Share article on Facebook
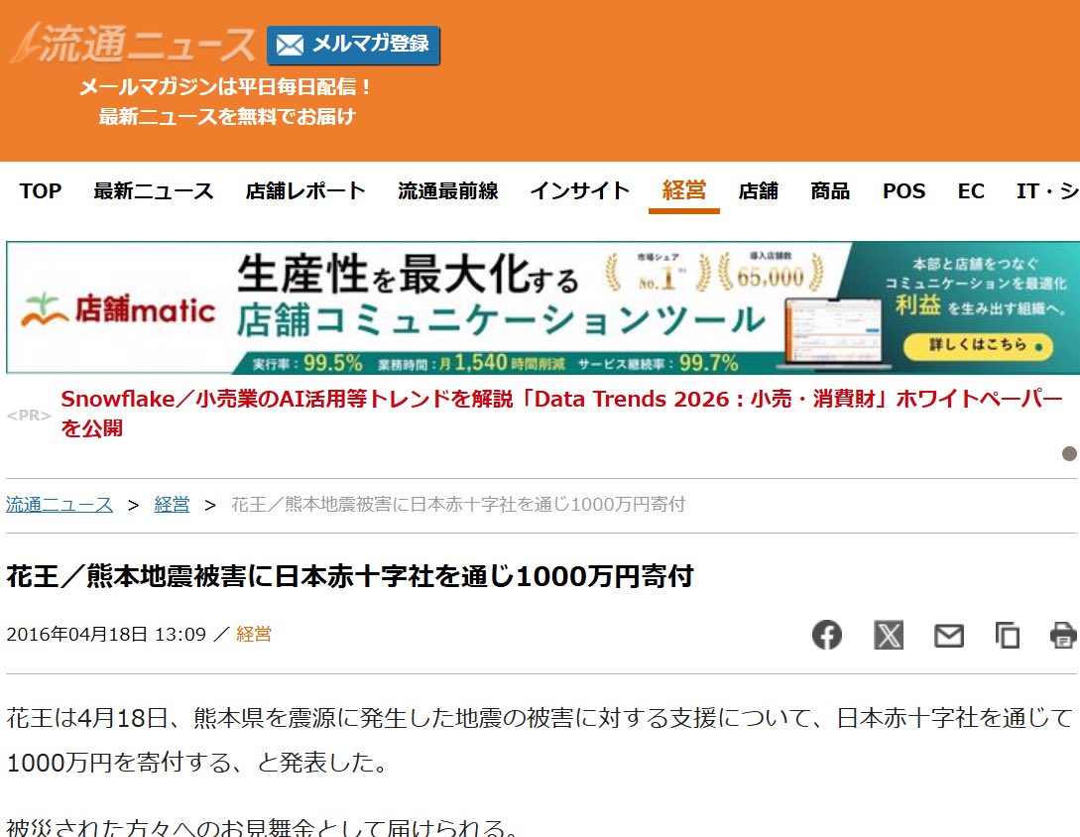Screen dimensions: 1080x837 pyautogui.click(x=826, y=635)
